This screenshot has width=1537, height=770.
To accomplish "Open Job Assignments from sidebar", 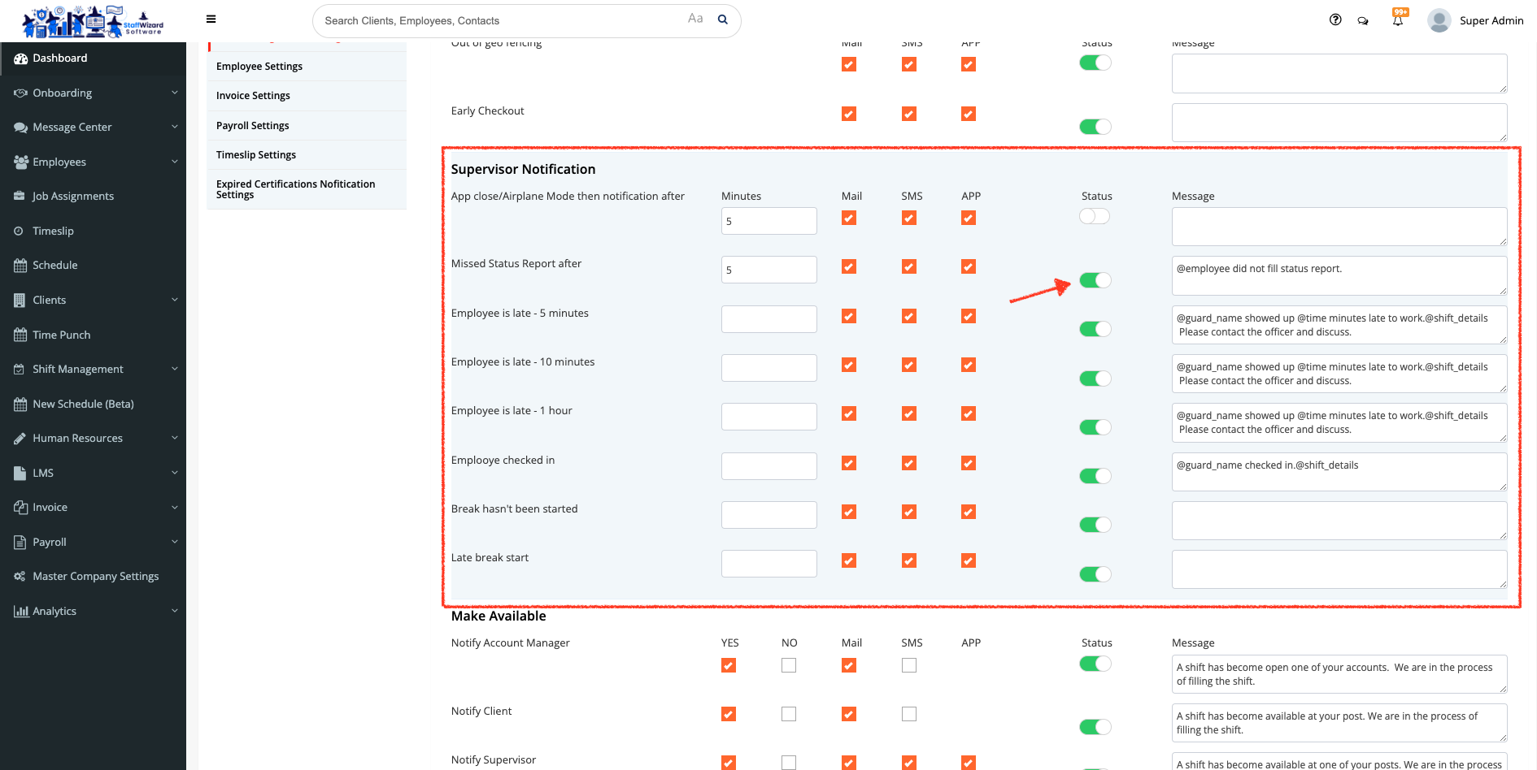I will click(73, 196).
